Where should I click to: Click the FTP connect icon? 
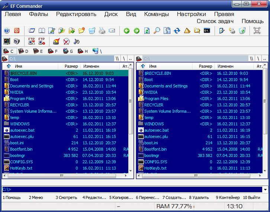click(32, 41)
